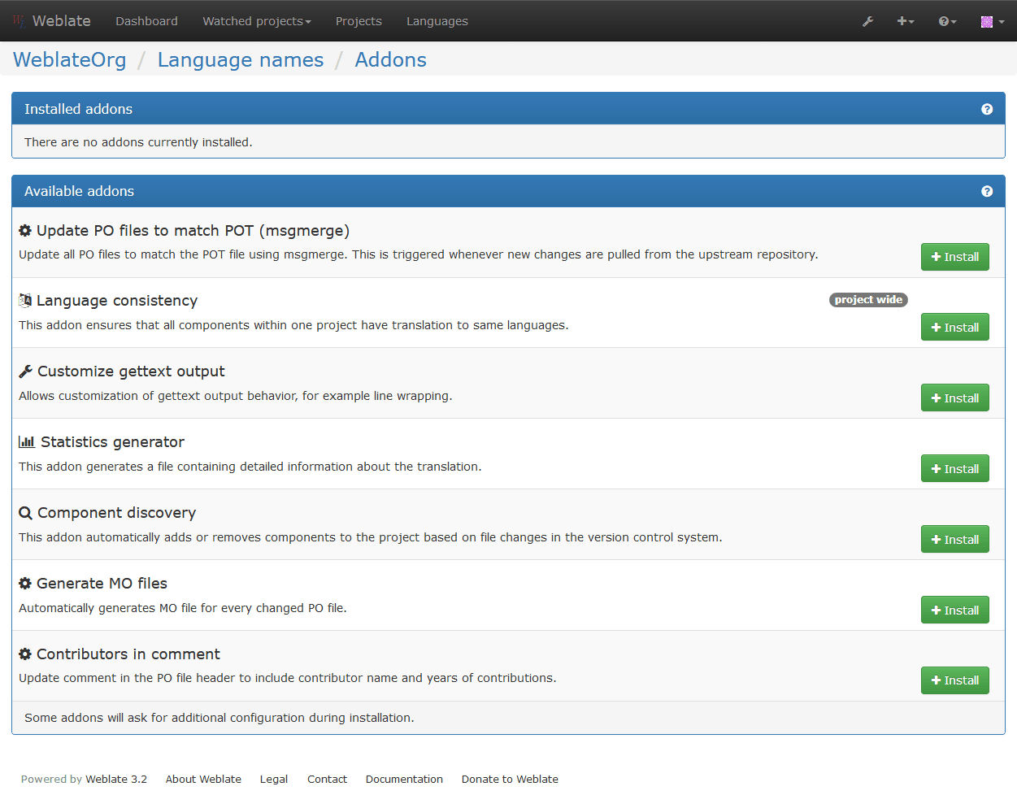Image resolution: width=1017 pixels, height=795 pixels.
Task: Click help icon in Available addons header
Action: (x=987, y=191)
